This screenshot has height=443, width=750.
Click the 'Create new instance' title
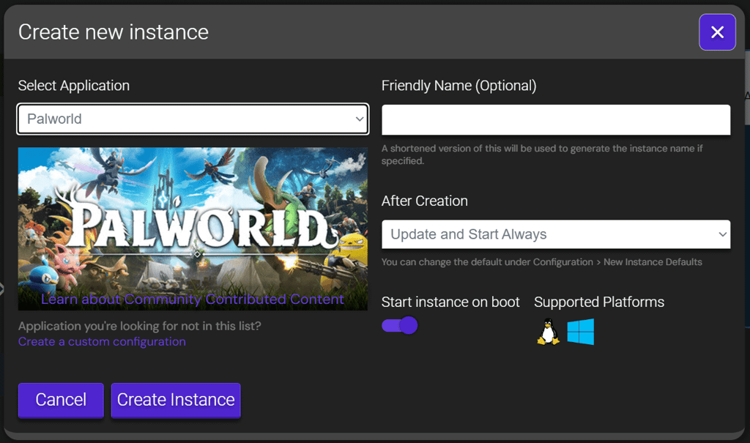point(114,32)
